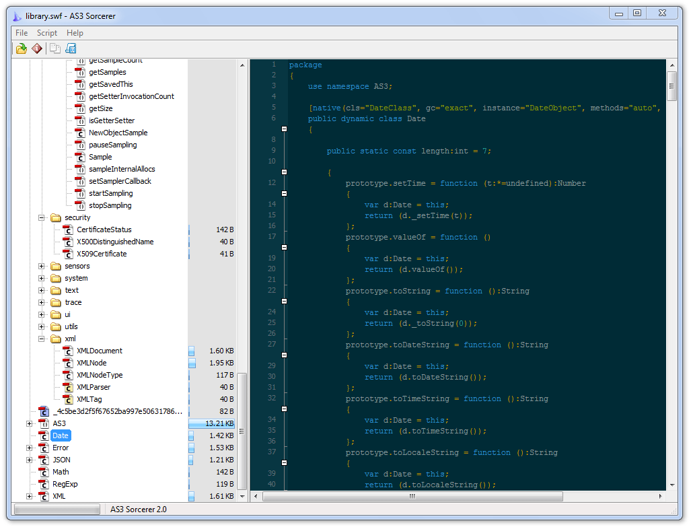Select getSetterInvocationCount in the tree

click(131, 96)
